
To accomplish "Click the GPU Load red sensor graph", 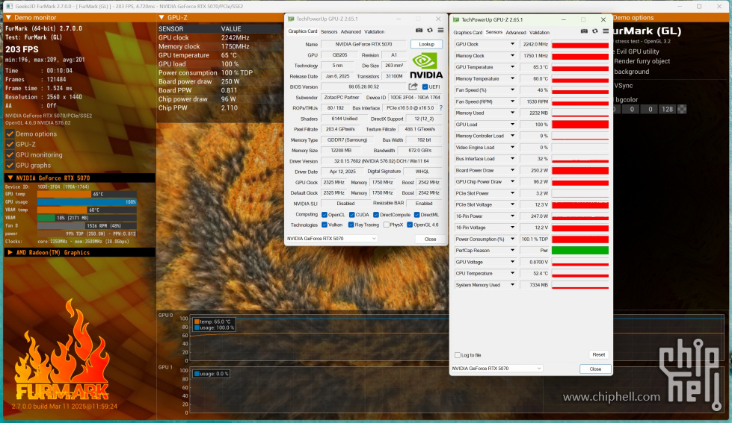I will click(x=580, y=125).
